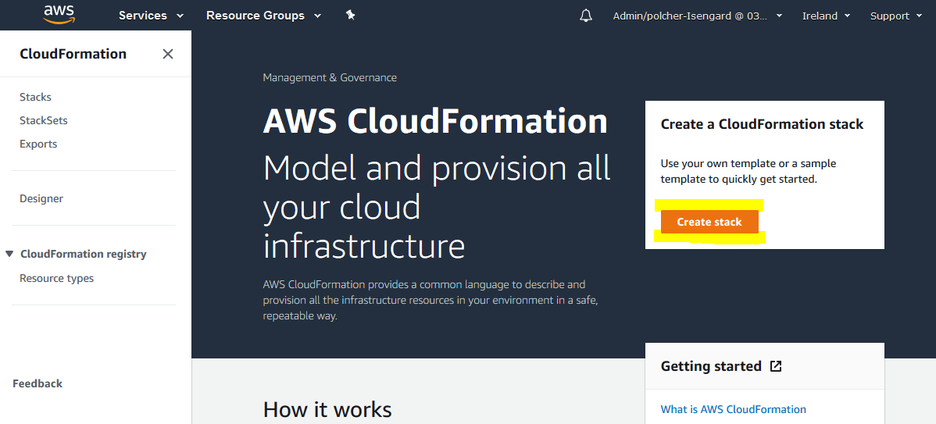The image size is (936, 424).
Task: Open the Ireland region selector
Action: pyautogui.click(x=826, y=16)
